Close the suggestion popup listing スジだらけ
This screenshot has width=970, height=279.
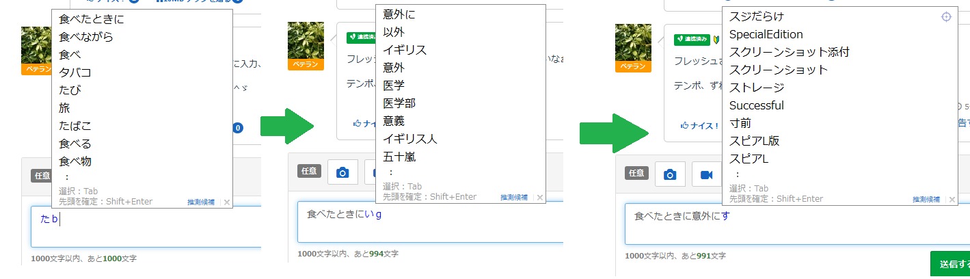[x=951, y=200]
